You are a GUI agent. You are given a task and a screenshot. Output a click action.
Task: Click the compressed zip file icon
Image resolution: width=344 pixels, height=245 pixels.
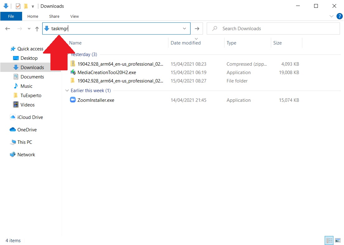click(73, 64)
